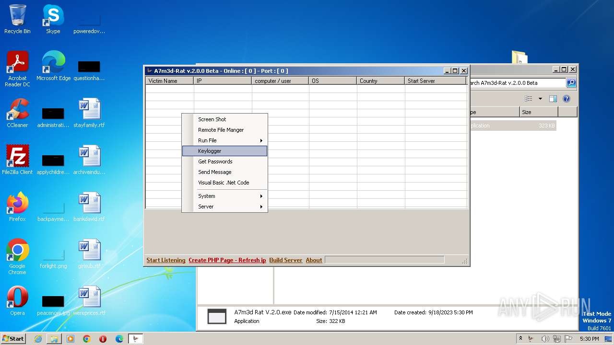Click the Start button

click(x=13, y=339)
